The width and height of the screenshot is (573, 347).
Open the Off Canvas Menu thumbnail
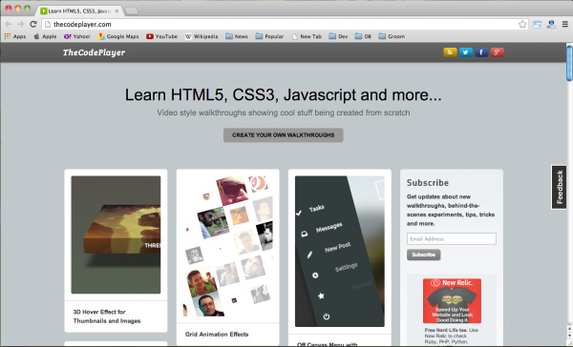tap(339, 252)
